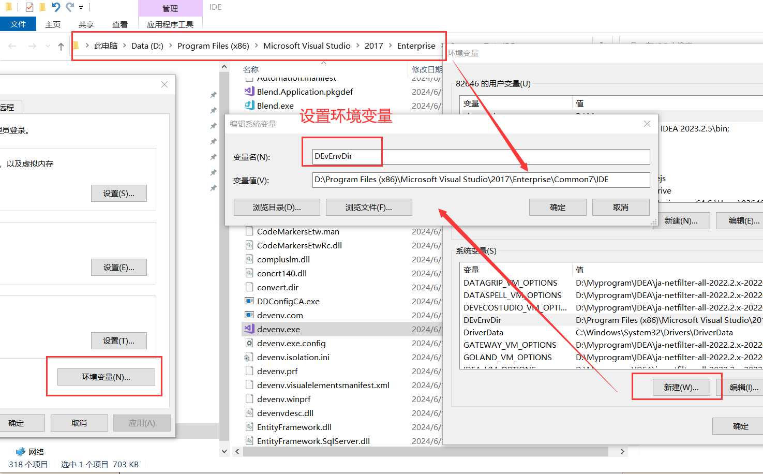
Task: Select convert.dir in file list
Action: coord(278,287)
